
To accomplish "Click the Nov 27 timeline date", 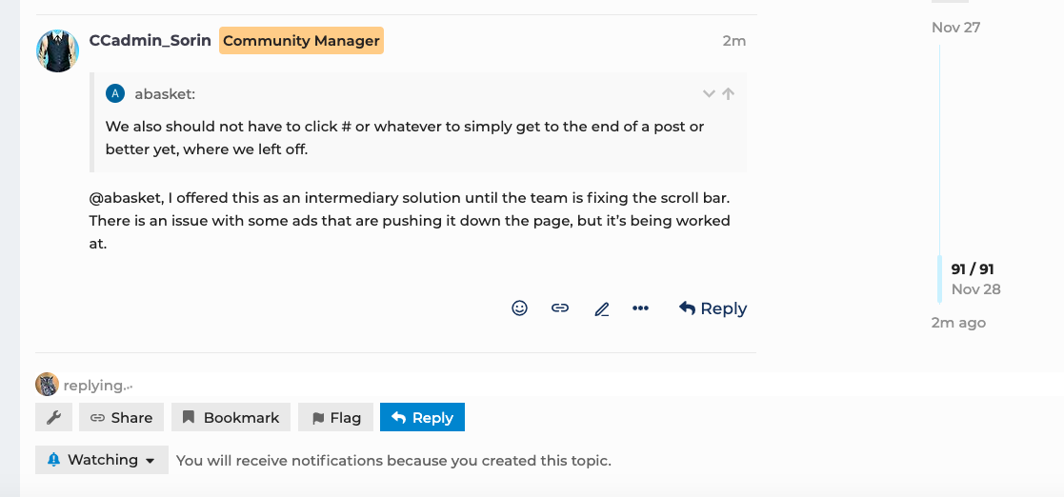I will tap(955, 27).
